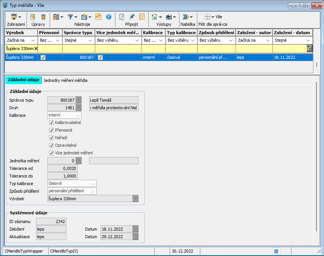Viewport: 324px width, 256px height.
Task: Click the Založení - datum column header
Action: click(x=292, y=33)
